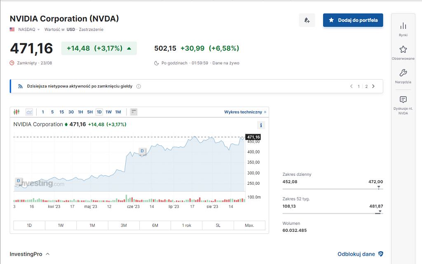This screenshot has height=264, width=422.
Task: Click the info circle beside nietypowa aktywność
Action: click(138, 87)
